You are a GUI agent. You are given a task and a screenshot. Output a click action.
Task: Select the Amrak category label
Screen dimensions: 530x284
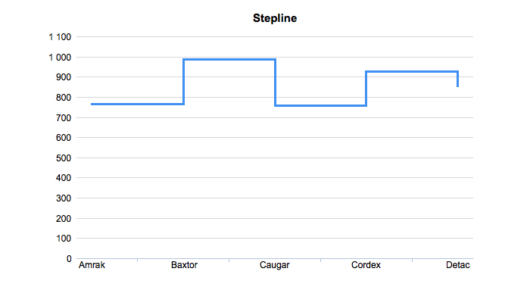click(92, 265)
